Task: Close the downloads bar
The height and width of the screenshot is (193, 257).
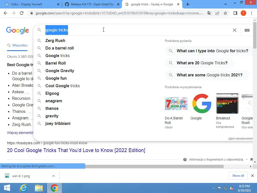Action: coord(252,176)
